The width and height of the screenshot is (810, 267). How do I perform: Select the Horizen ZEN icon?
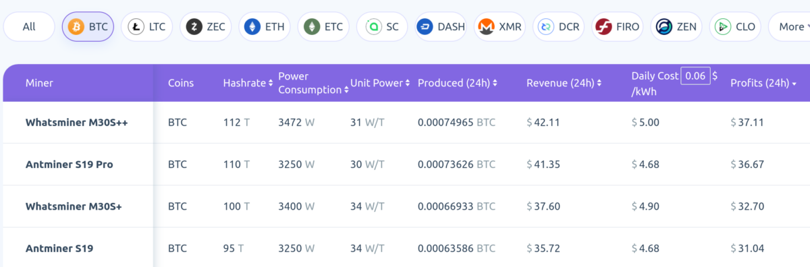(x=664, y=27)
